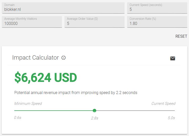The height and width of the screenshot is (136, 189).
Task: Click the $6,624 USD revenue figure
Action: pyautogui.click(x=46, y=77)
